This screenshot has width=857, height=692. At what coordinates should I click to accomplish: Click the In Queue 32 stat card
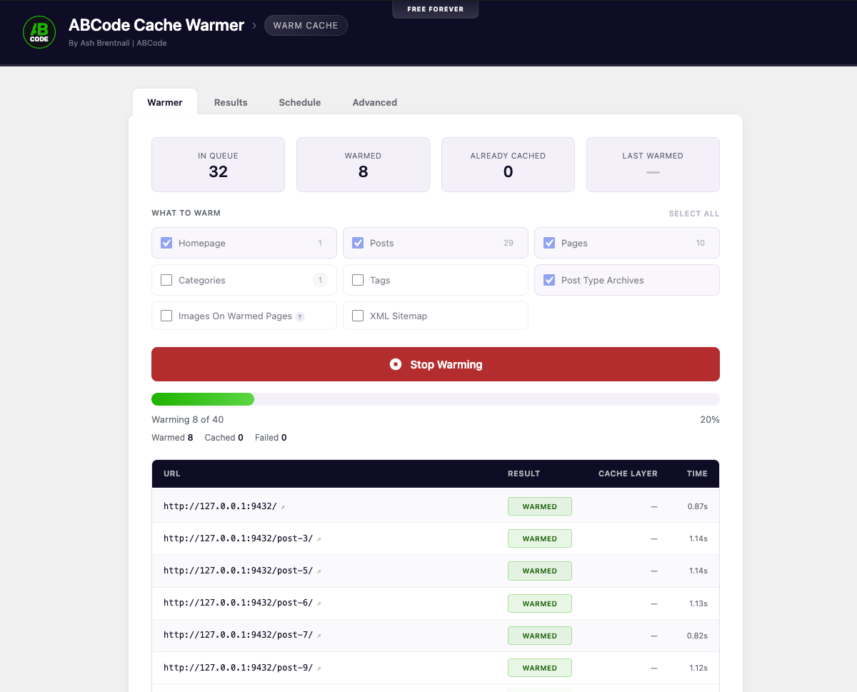click(219, 165)
